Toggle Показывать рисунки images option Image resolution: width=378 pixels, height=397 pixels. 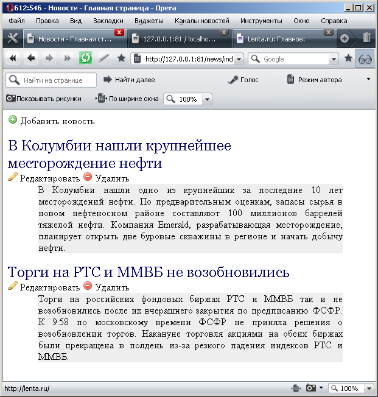[44, 99]
